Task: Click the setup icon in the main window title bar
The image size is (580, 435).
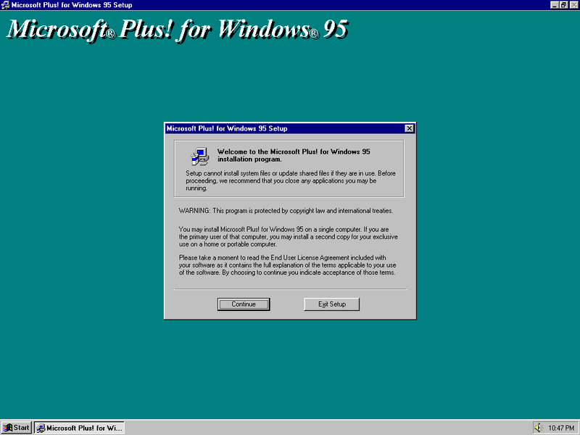Action: tap(7, 5)
